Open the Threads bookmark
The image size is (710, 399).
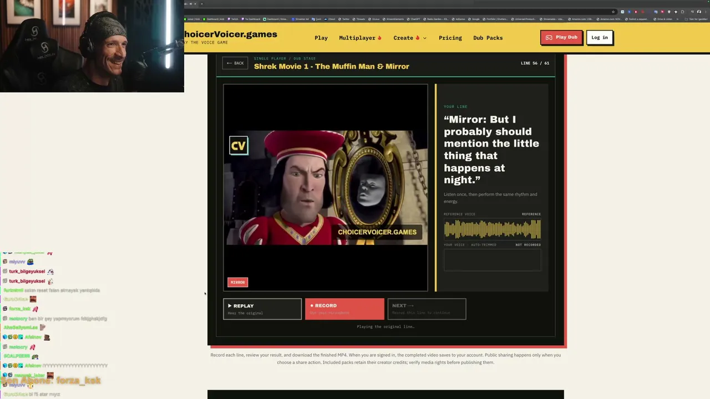click(359, 19)
